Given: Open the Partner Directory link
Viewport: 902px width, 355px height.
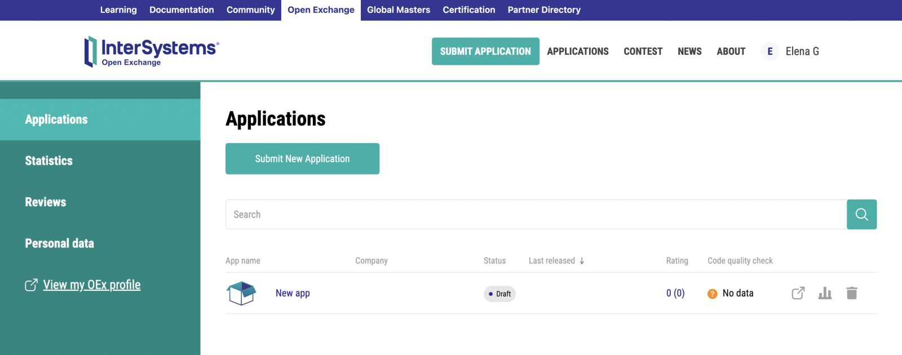Looking at the screenshot, I should [544, 10].
